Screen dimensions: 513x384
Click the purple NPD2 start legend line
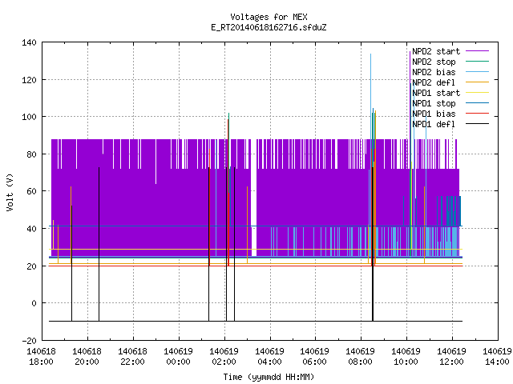click(x=477, y=51)
